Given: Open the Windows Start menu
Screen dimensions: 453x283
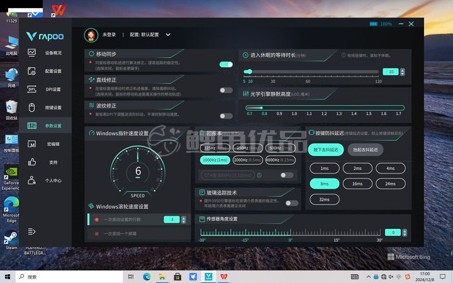Looking at the screenshot, I should (x=8, y=277).
